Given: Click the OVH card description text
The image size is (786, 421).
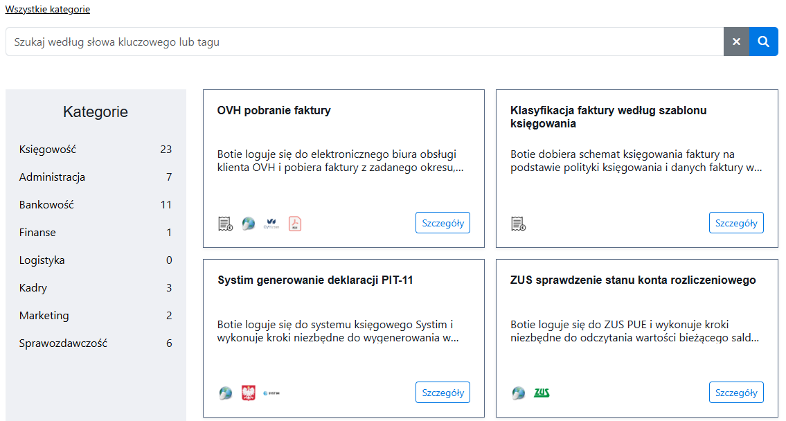Looking at the screenshot, I should [340, 161].
